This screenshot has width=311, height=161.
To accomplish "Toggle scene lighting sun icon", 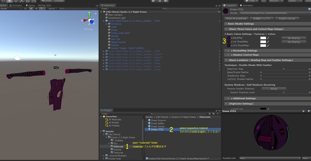I will tap(31, 9).
